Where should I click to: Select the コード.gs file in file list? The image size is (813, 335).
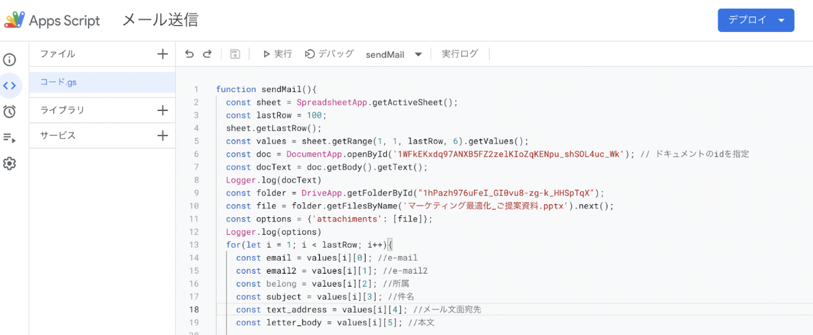pyautogui.click(x=59, y=82)
